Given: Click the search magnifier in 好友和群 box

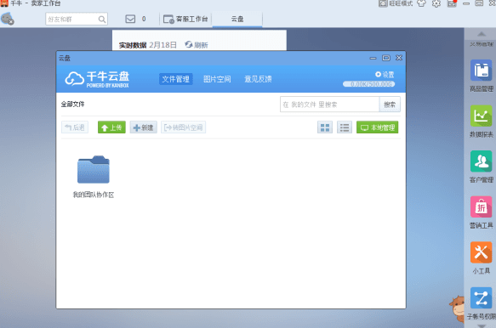Looking at the screenshot, I should click(x=102, y=20).
